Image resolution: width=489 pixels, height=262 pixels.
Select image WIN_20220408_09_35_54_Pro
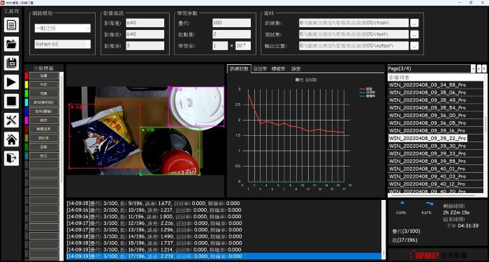coord(428,108)
